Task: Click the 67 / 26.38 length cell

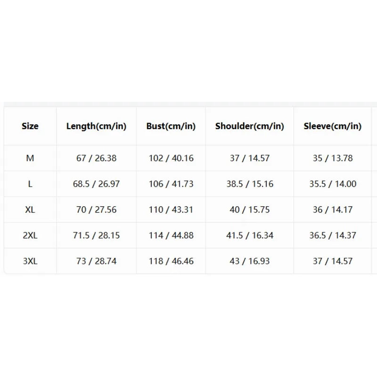Action: (x=97, y=158)
